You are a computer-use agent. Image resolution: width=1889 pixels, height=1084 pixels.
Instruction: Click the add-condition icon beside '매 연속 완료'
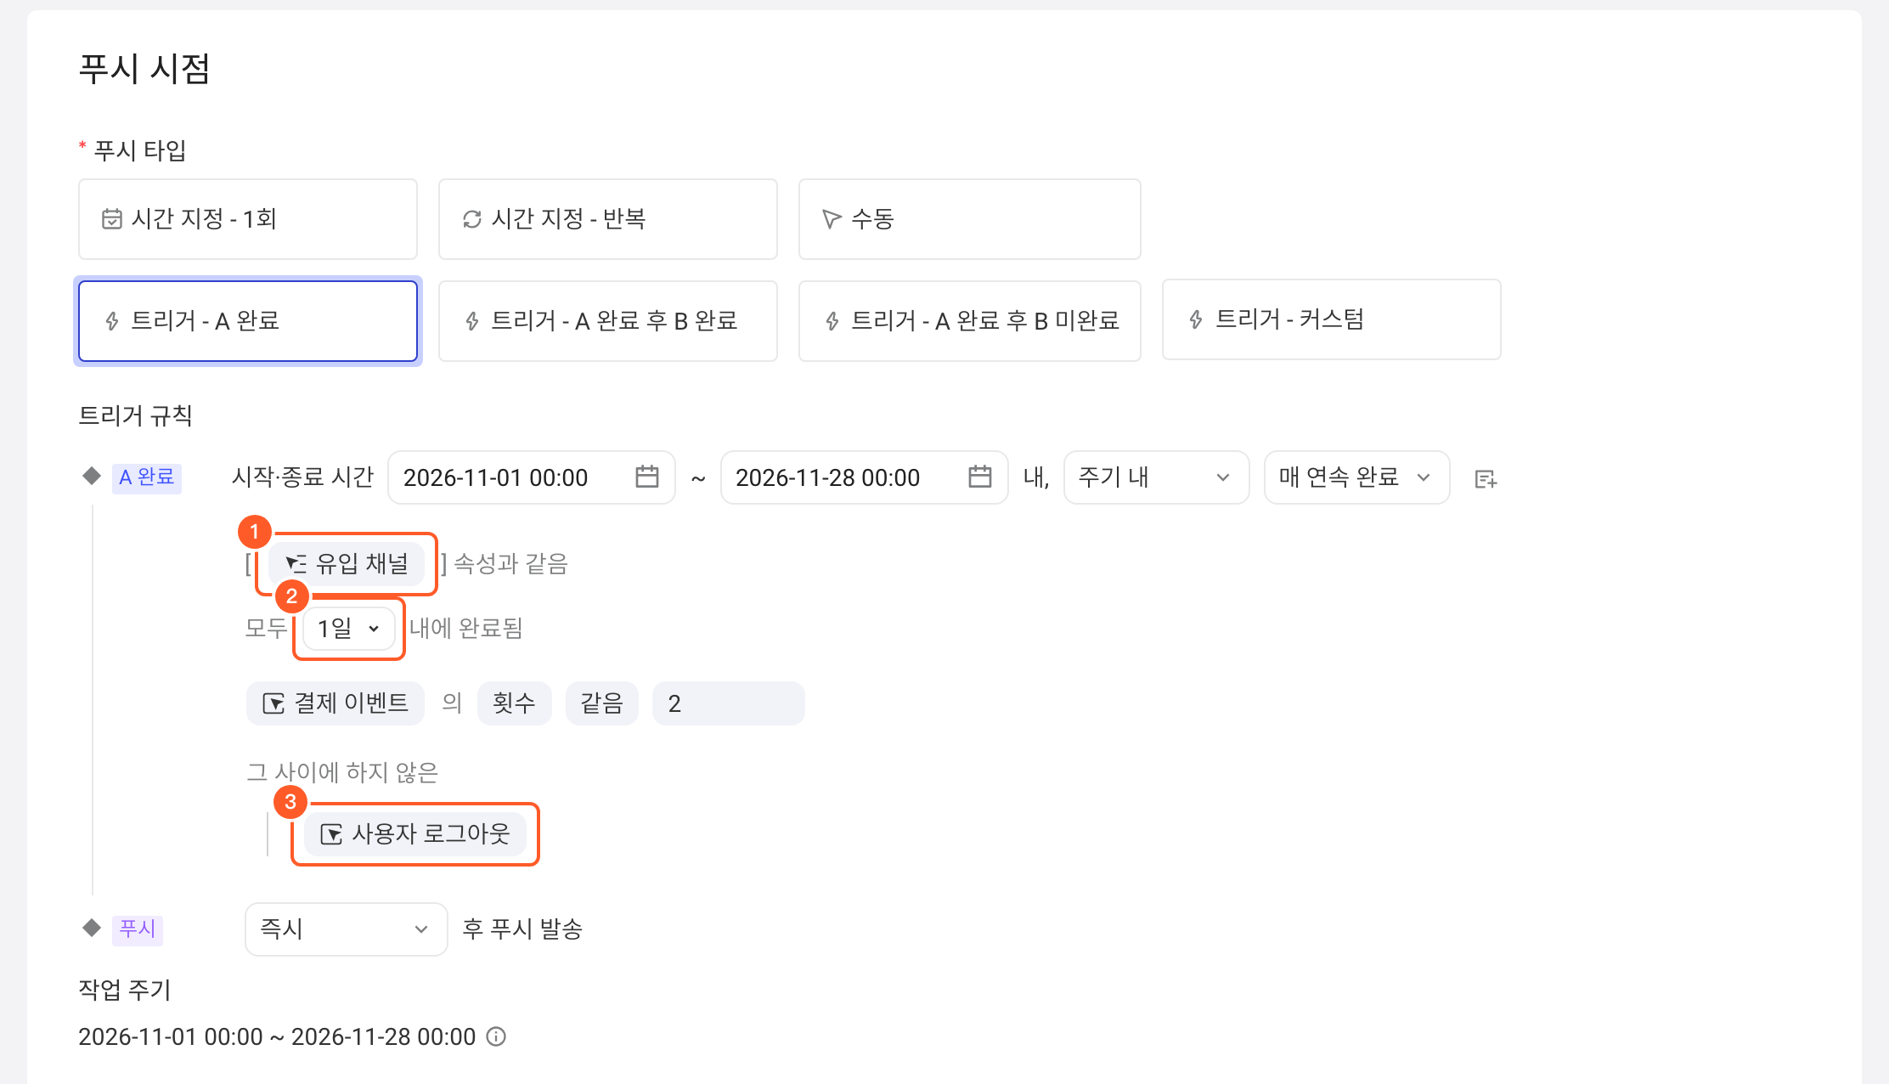click(1486, 479)
